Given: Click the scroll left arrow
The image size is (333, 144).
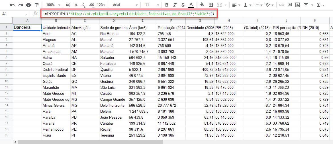Looking at the screenshot, I should pos(15,142).
